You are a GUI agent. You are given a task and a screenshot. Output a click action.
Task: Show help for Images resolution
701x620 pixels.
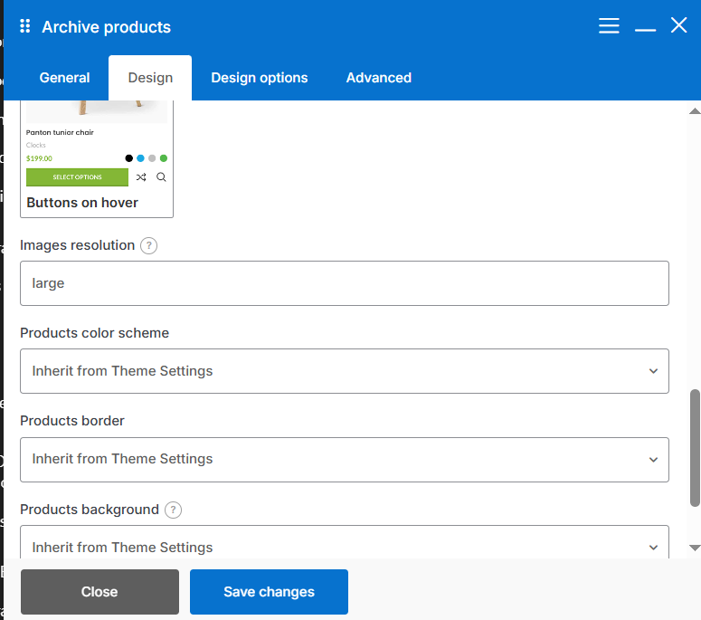pos(149,245)
